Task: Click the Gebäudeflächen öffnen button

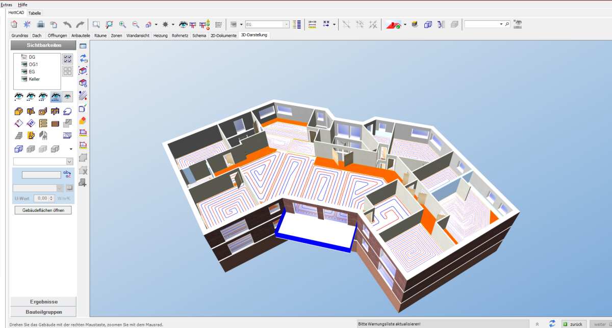Action: 43,210
